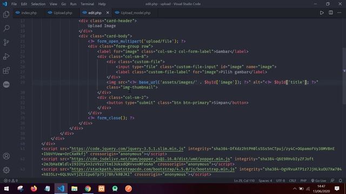Image resolution: width=346 pixels, height=194 pixels.
Task: Open XAMPP from the taskbar
Action: pos(101,189)
